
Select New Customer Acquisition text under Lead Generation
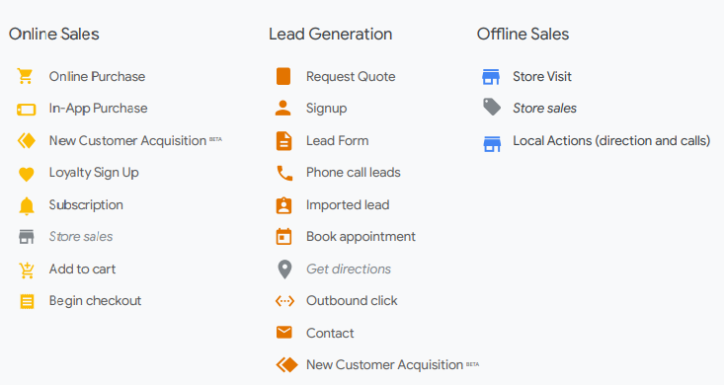point(384,364)
